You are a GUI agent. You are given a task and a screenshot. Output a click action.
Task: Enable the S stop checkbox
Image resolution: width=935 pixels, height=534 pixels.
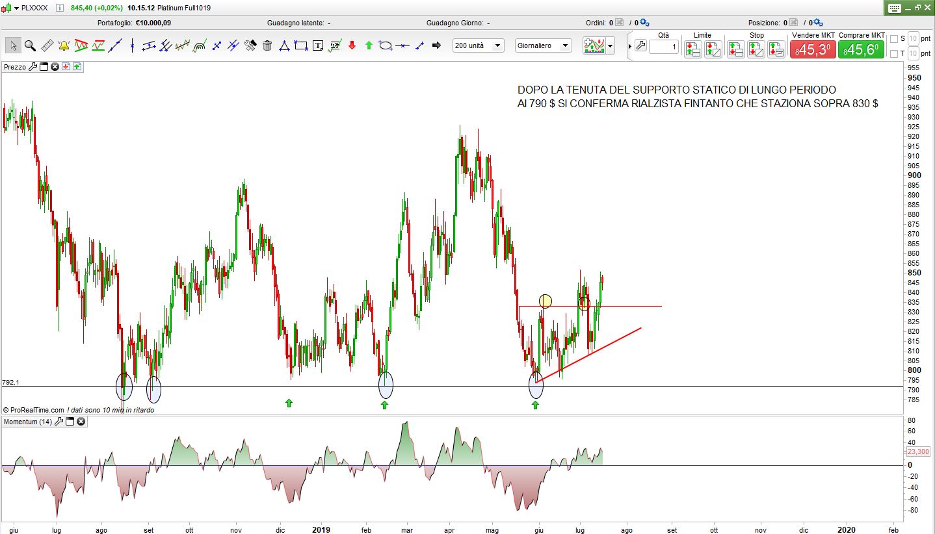893,38
